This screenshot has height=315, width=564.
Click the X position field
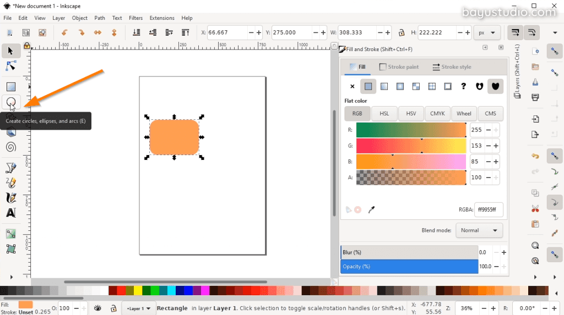click(227, 32)
